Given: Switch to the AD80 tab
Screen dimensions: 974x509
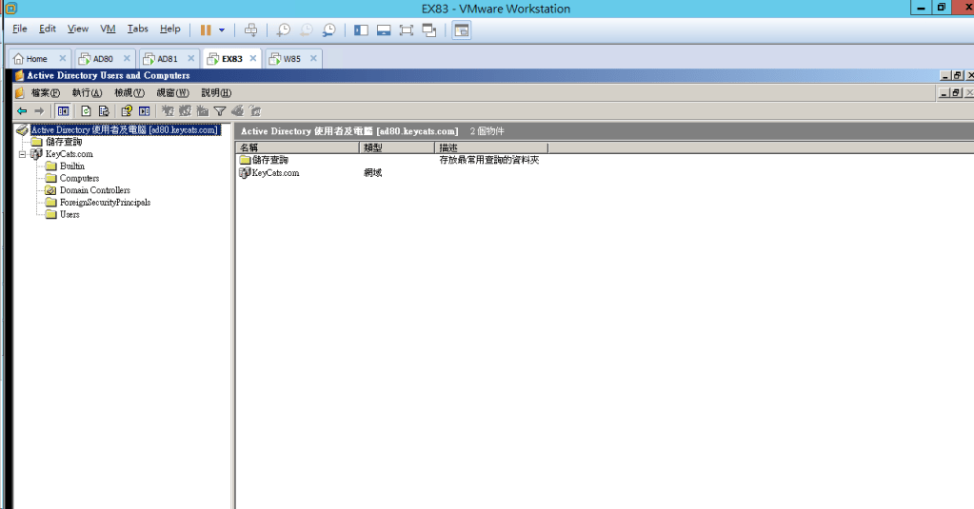Looking at the screenshot, I should [x=102, y=59].
